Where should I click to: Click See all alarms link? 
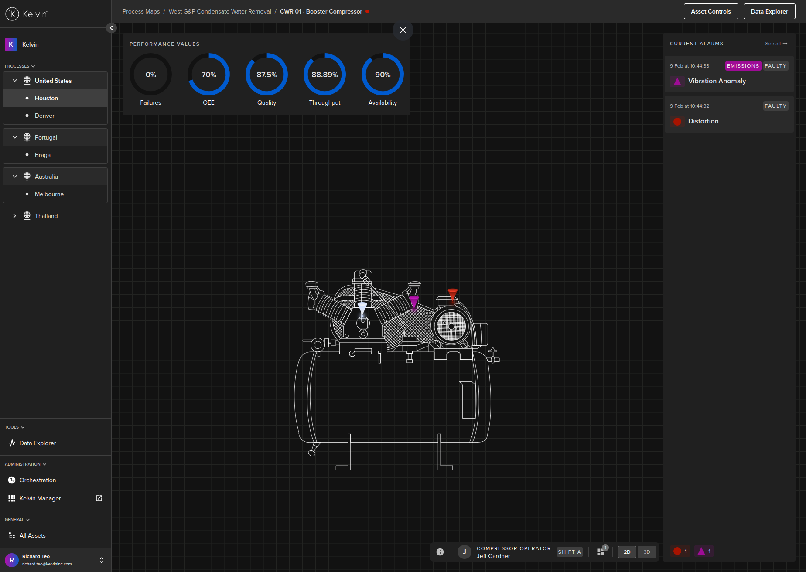(776, 44)
